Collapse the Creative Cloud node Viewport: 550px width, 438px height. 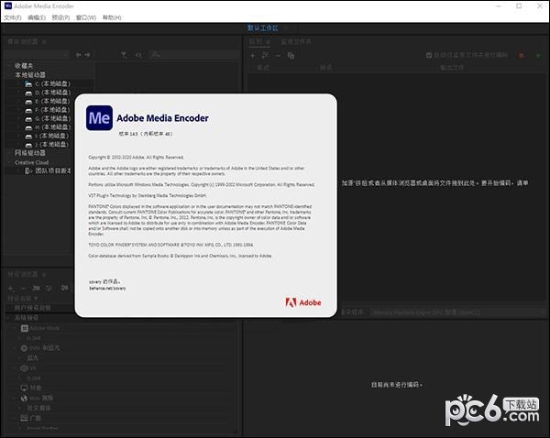coord(9,162)
